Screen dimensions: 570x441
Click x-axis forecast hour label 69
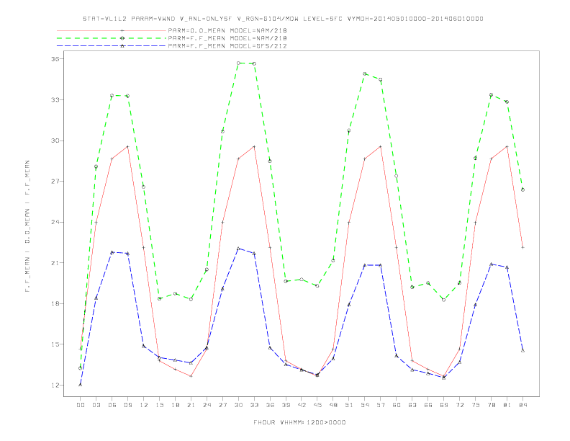point(444,405)
